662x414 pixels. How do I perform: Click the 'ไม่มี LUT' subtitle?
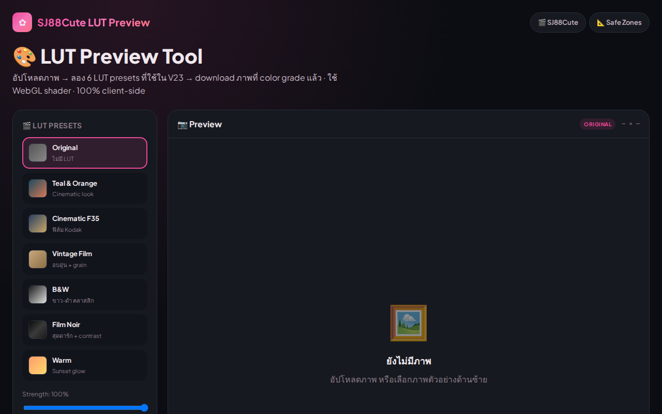click(x=63, y=159)
